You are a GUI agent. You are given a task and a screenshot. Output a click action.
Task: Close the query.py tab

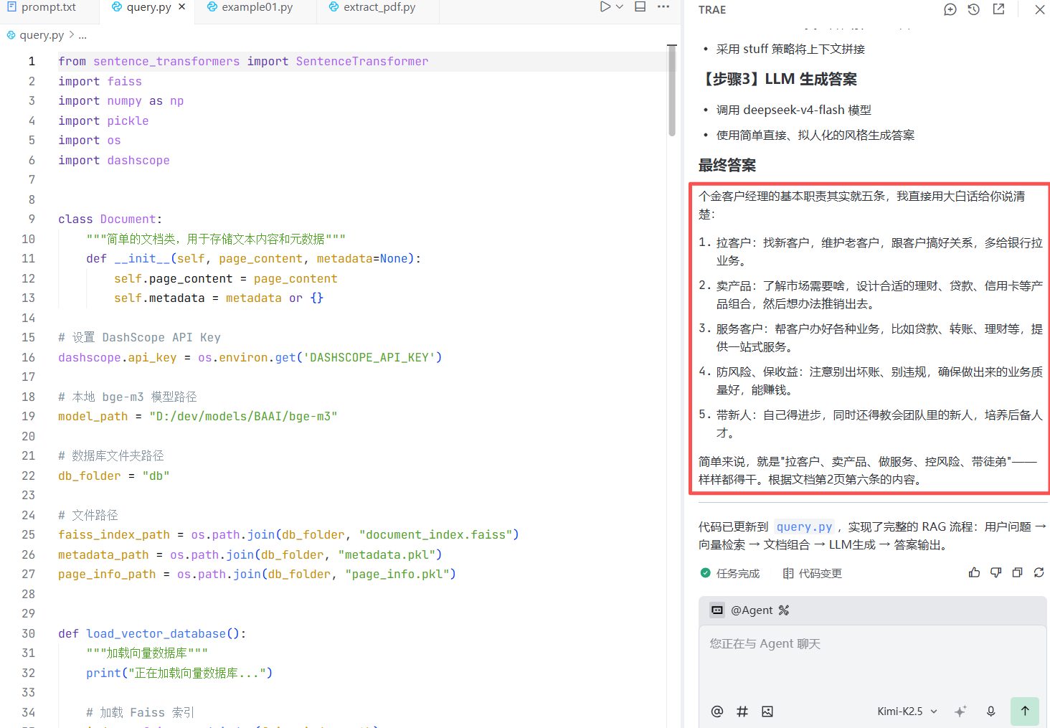(x=182, y=7)
